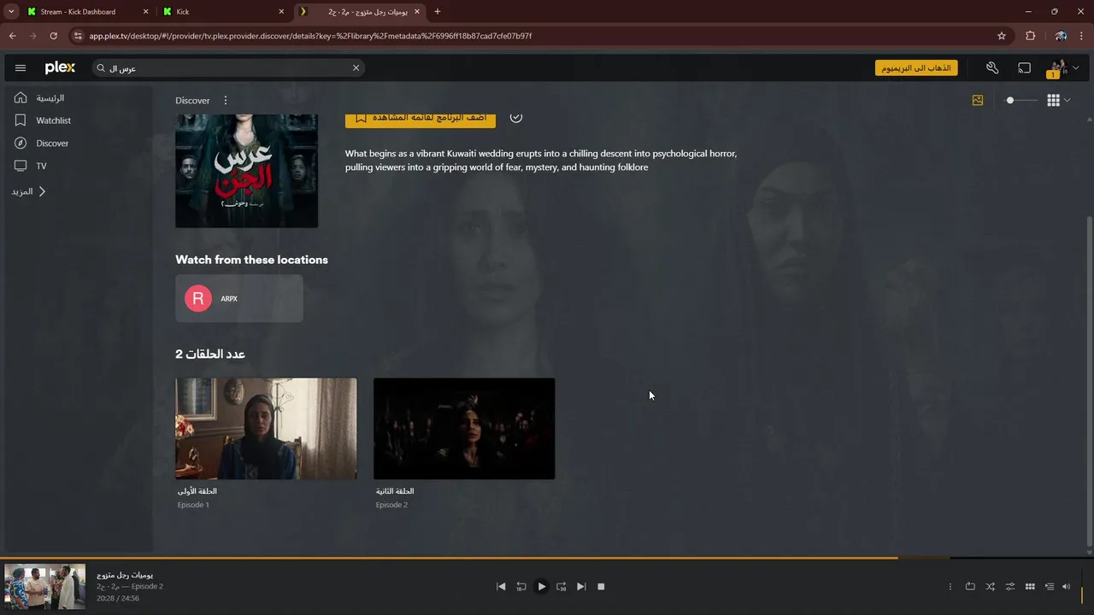1094x615 pixels.
Task: Open the Chrome three-dot menu
Action: [x=1082, y=36]
